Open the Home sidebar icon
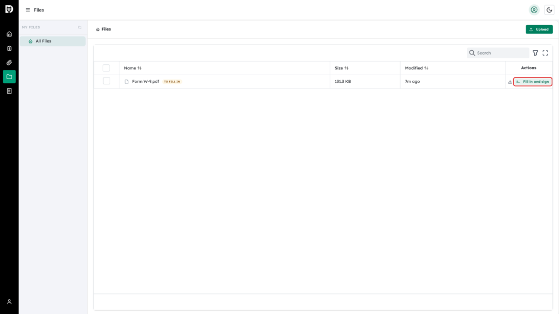Image resolution: width=559 pixels, height=314 pixels. (x=9, y=34)
